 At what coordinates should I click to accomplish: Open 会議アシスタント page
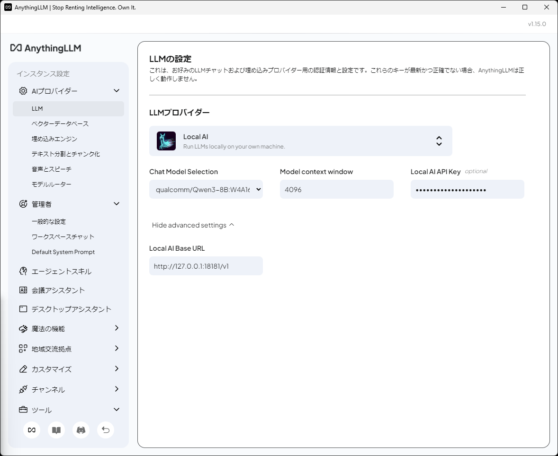click(58, 290)
